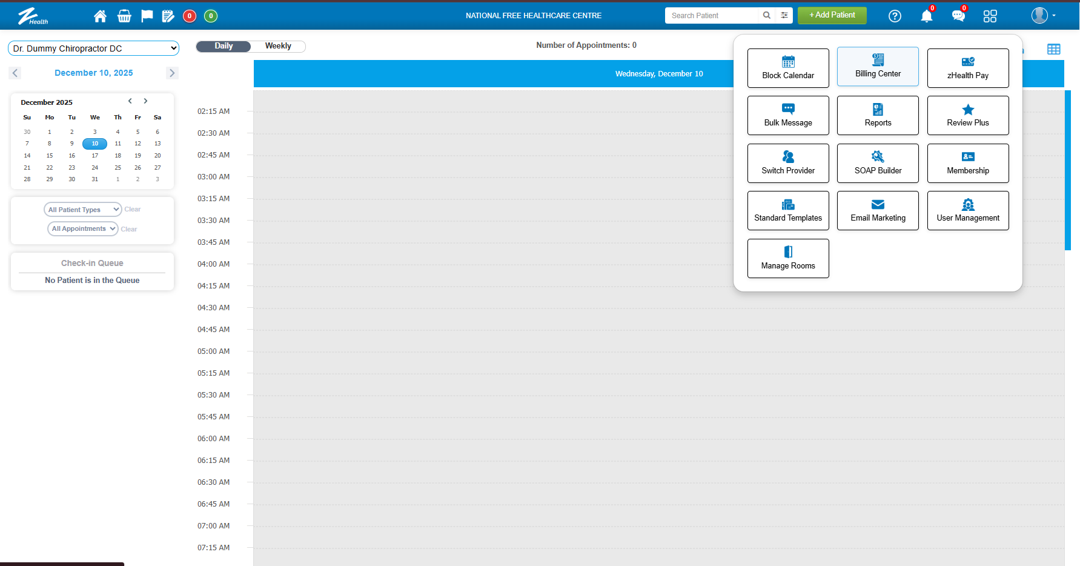Click the help question mark icon
Screen dimensions: 1080x566
click(x=895, y=16)
